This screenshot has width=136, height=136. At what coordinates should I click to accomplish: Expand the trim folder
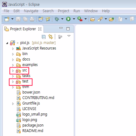pyautogui.click(x=13, y=87)
